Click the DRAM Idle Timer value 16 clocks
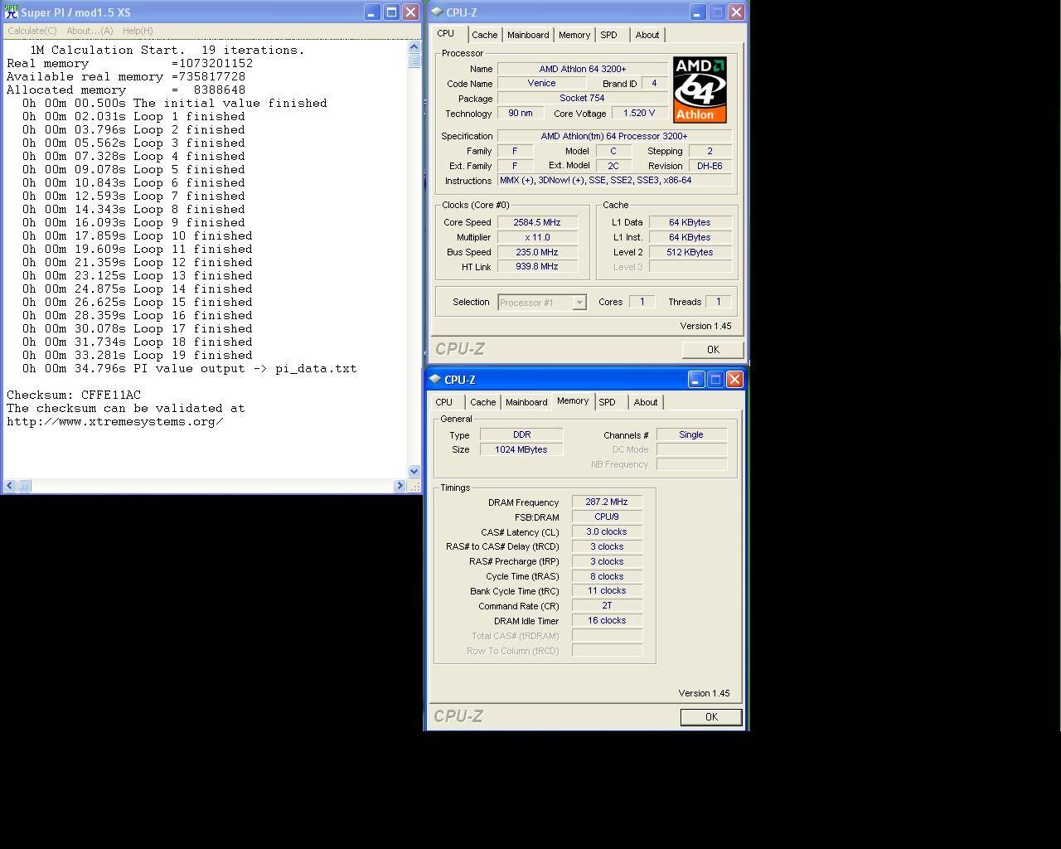The width and height of the screenshot is (1061, 849). (x=607, y=621)
